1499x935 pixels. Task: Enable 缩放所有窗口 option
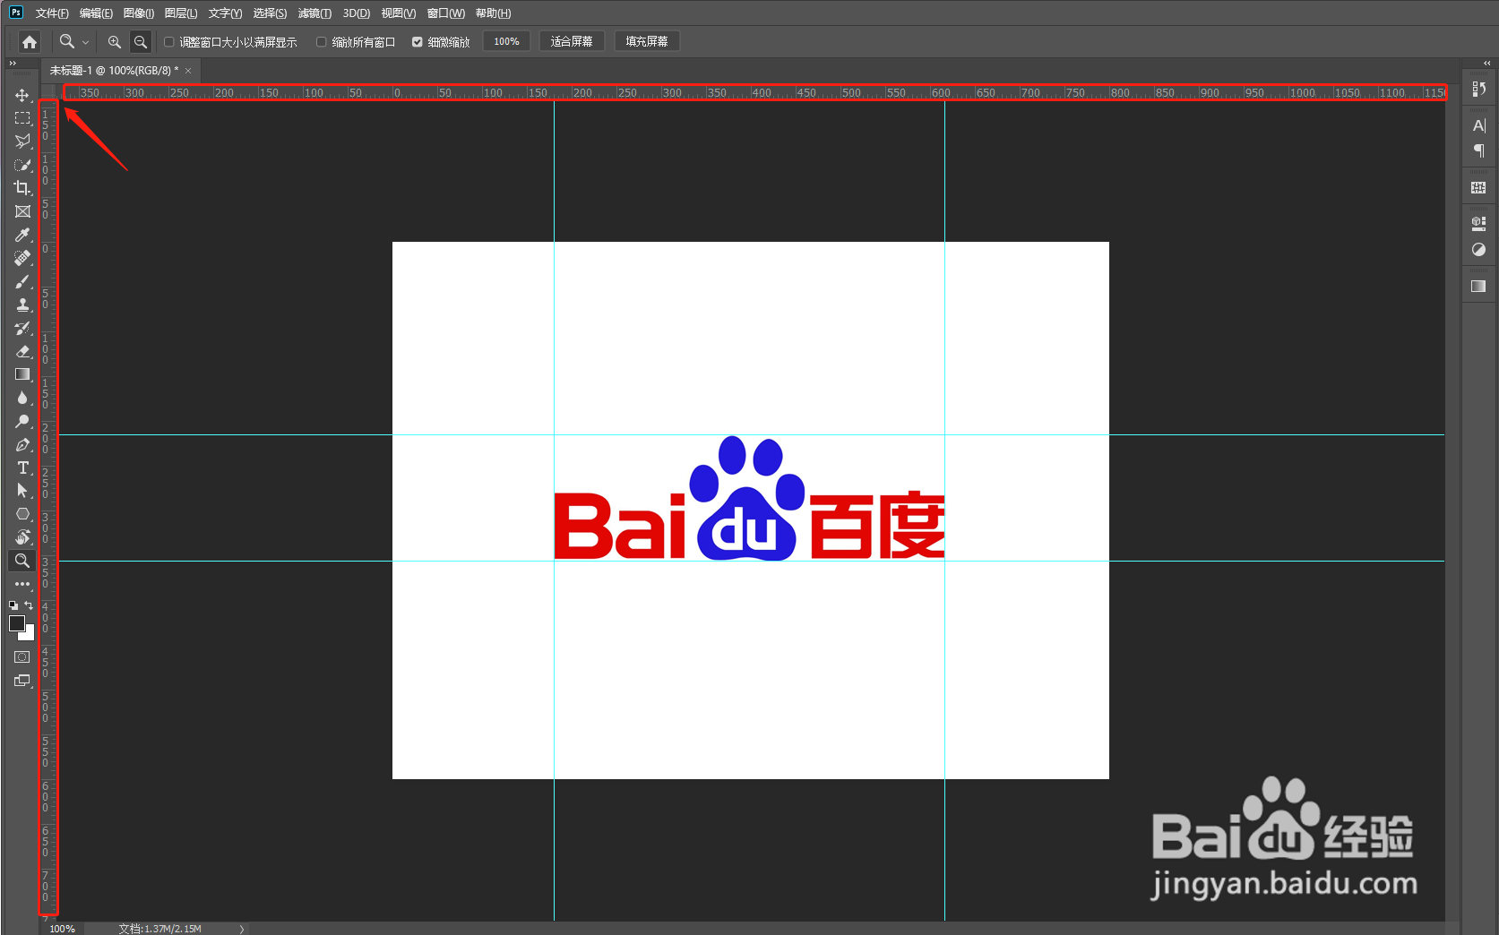(x=320, y=41)
